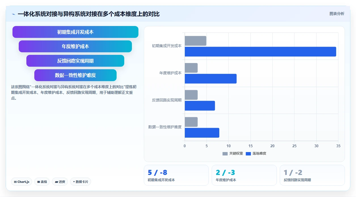Click x-axis tick value 5

pyautogui.click(x=207, y=146)
